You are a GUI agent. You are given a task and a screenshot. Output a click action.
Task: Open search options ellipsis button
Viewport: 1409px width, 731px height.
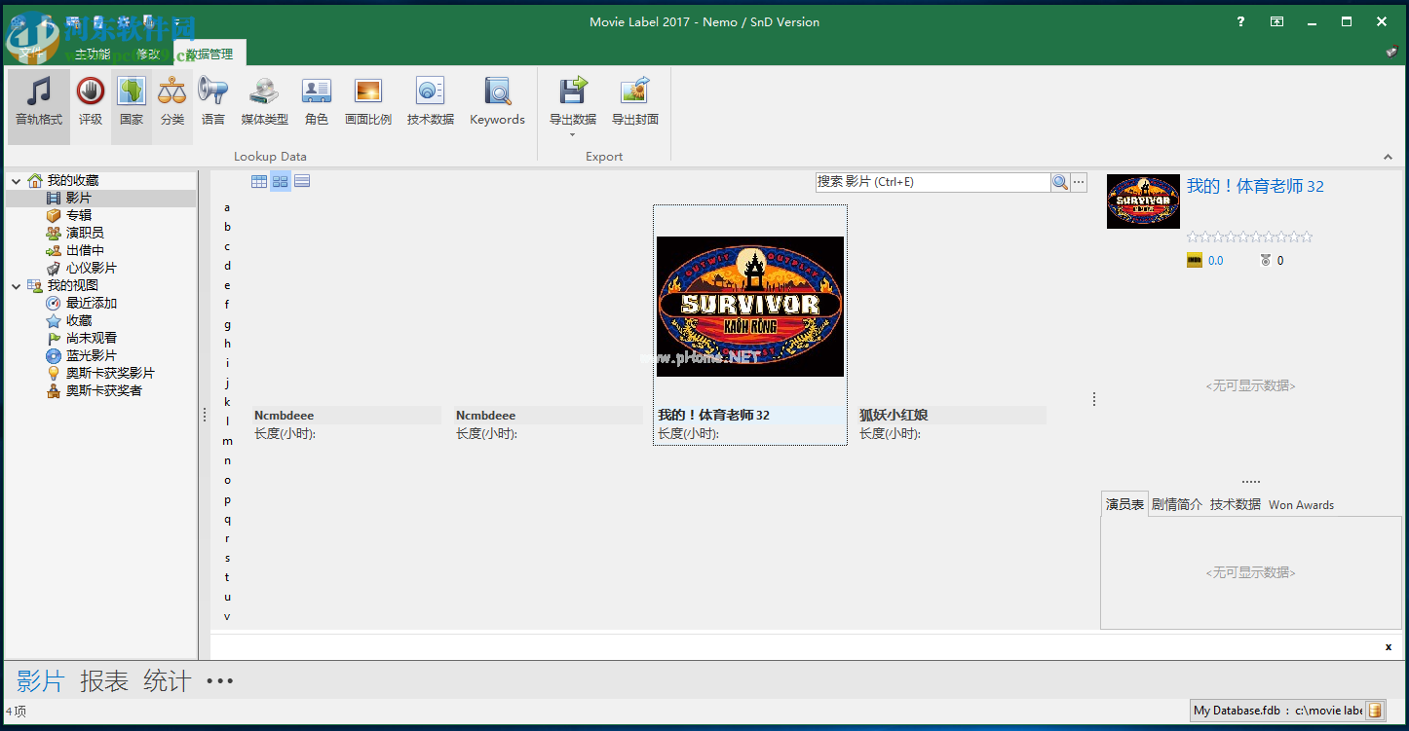(1079, 182)
